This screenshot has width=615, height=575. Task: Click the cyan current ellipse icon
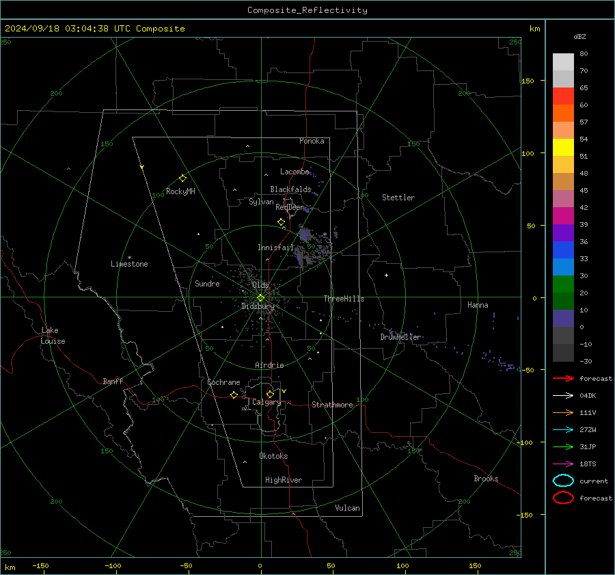click(563, 481)
